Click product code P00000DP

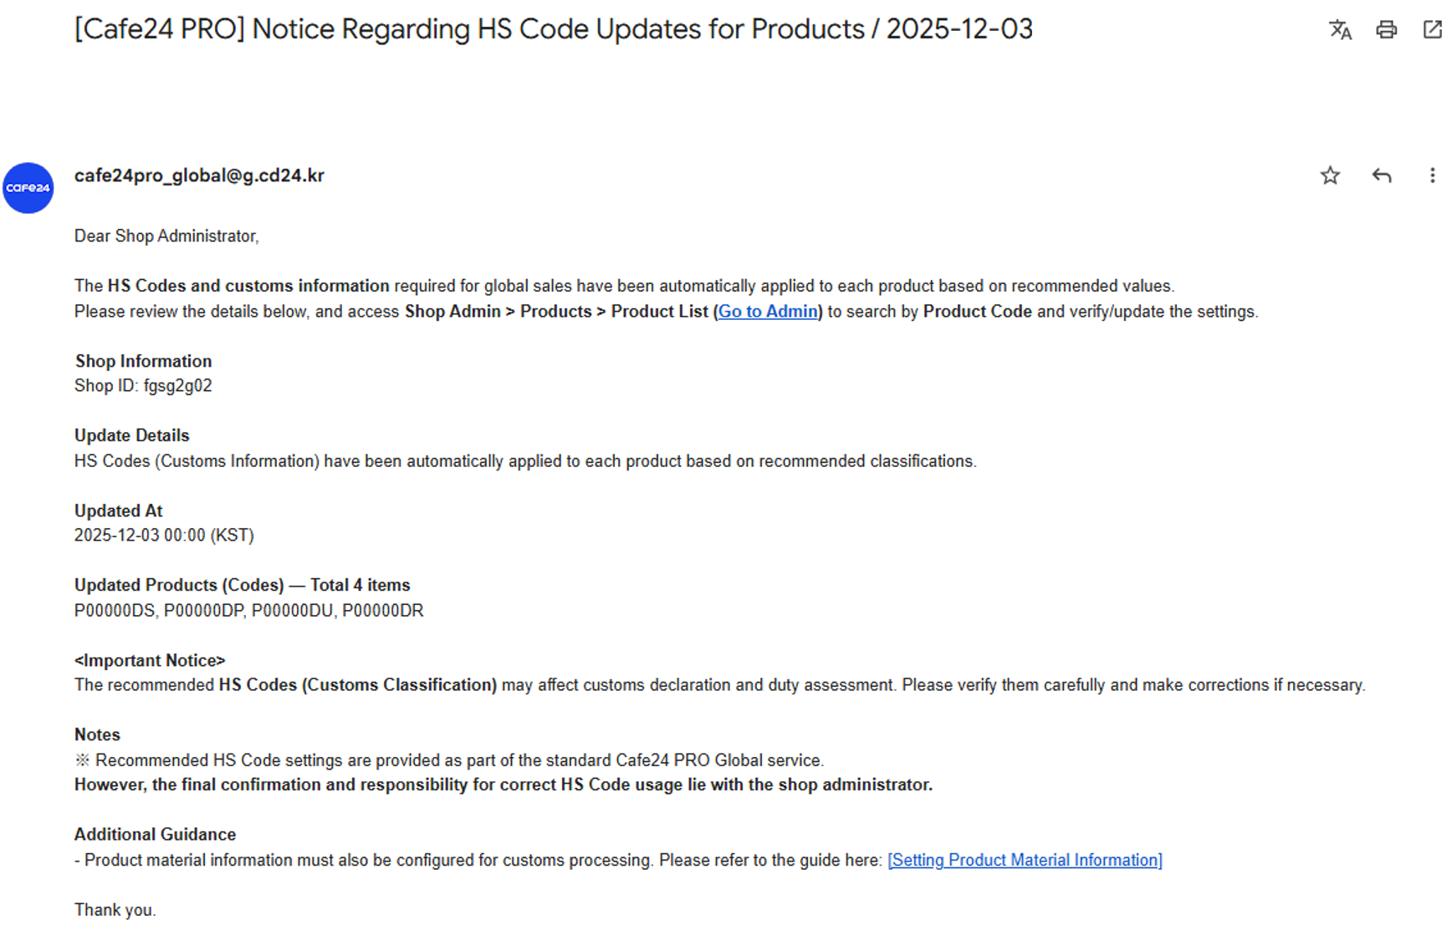point(204,611)
